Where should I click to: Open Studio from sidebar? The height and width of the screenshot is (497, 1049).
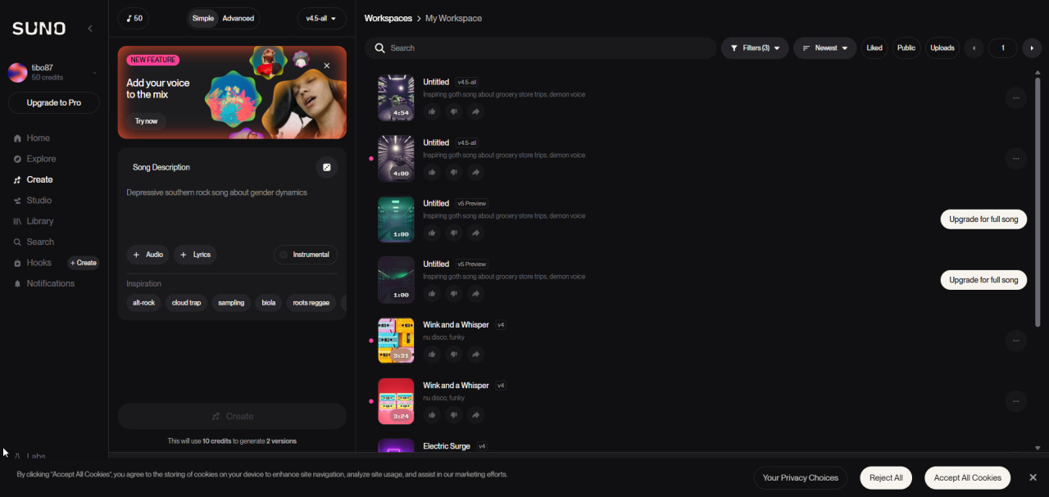(x=39, y=201)
